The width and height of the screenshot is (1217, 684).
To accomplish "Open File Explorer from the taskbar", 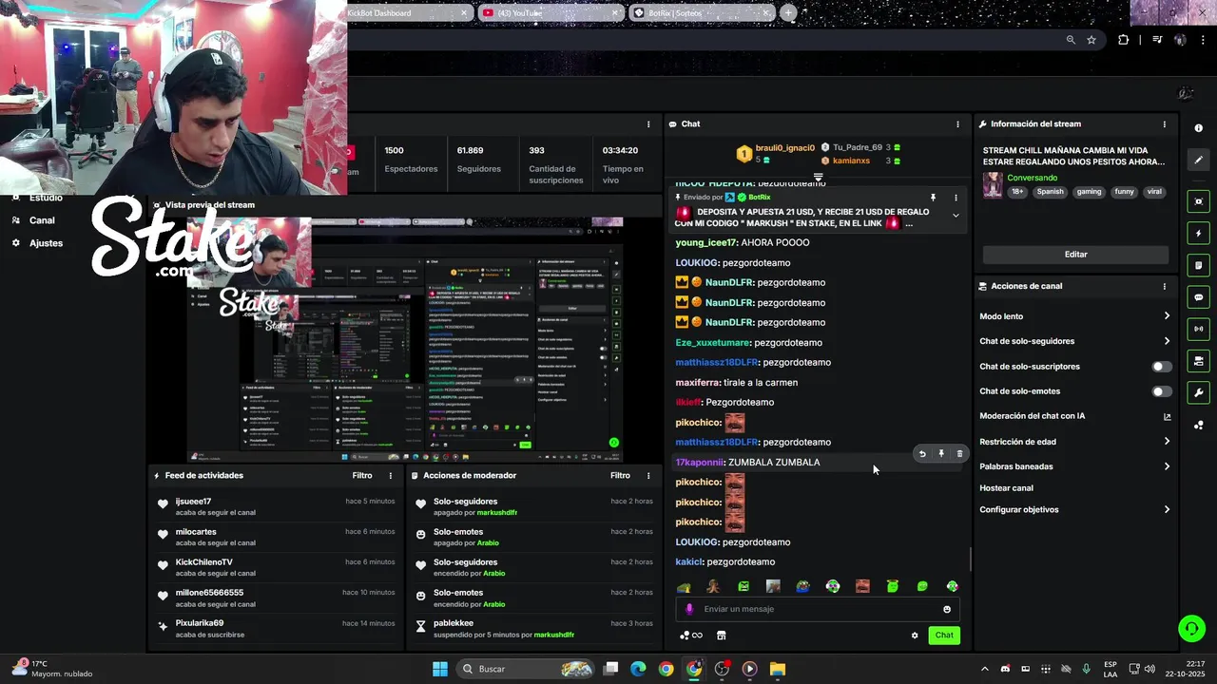I will click(x=778, y=669).
